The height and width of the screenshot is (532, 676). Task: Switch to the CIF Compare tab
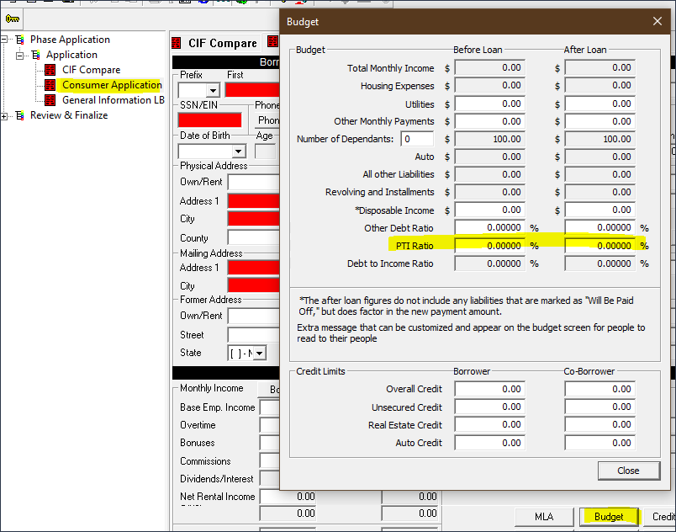[x=221, y=42]
